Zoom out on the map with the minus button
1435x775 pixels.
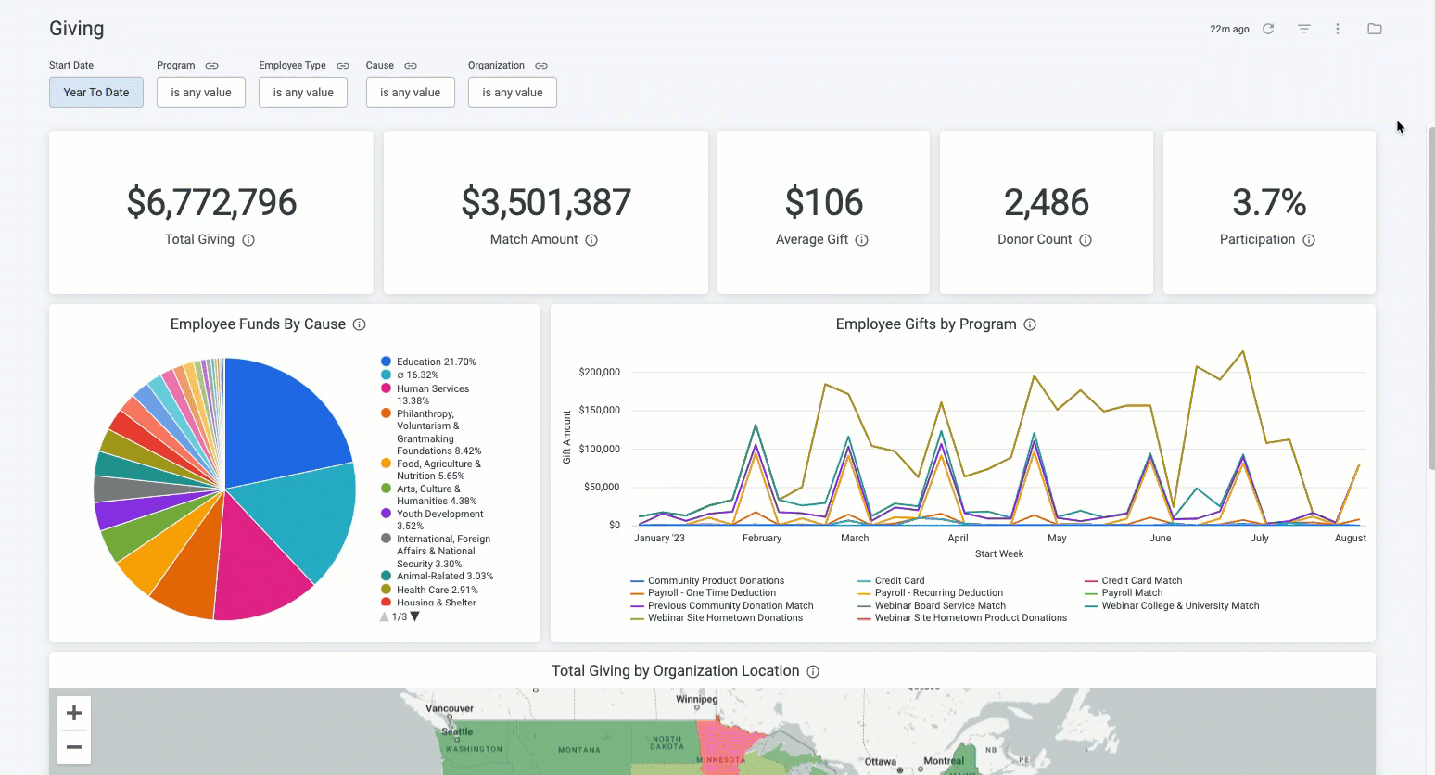[x=74, y=747]
